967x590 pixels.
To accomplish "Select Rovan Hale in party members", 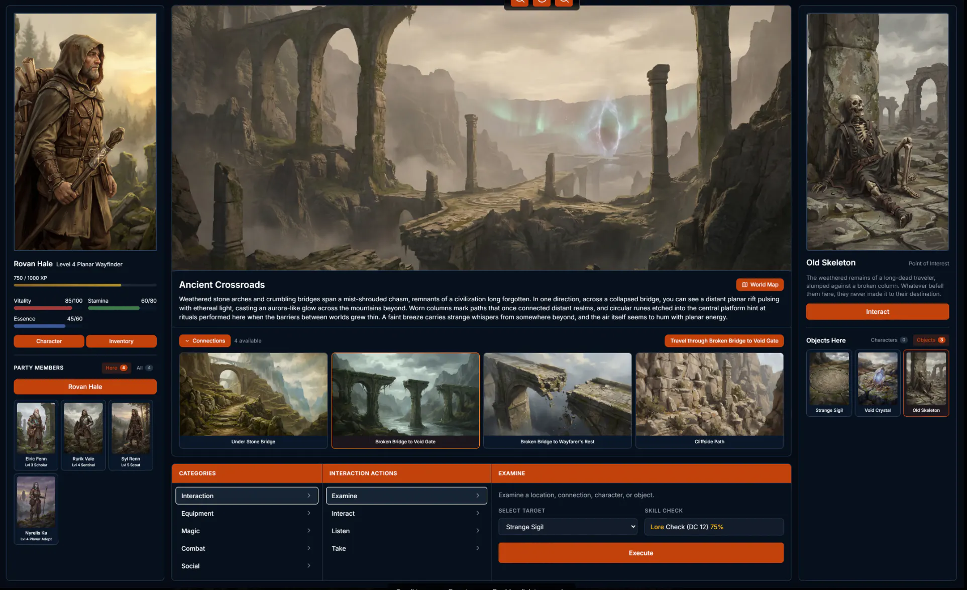I will pyautogui.click(x=85, y=387).
